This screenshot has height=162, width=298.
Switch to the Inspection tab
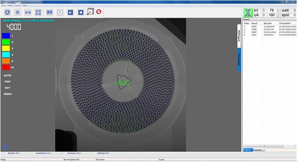(x=258, y=150)
